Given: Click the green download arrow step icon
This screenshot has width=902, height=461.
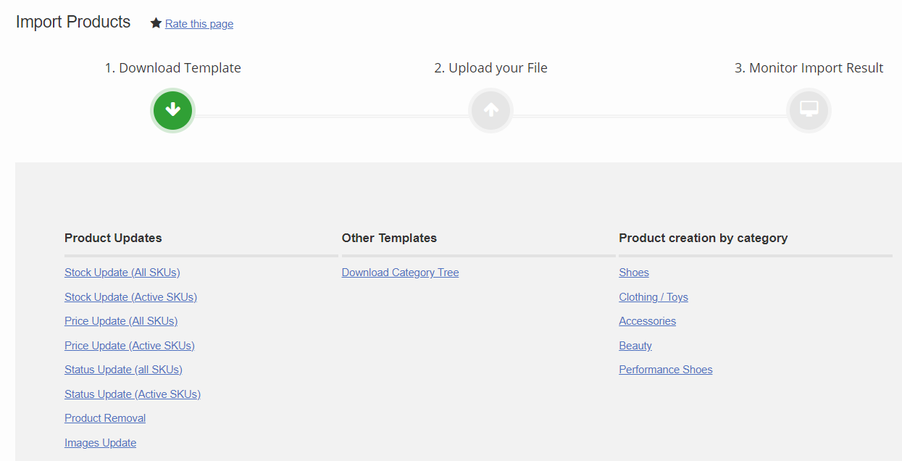Looking at the screenshot, I should point(172,110).
